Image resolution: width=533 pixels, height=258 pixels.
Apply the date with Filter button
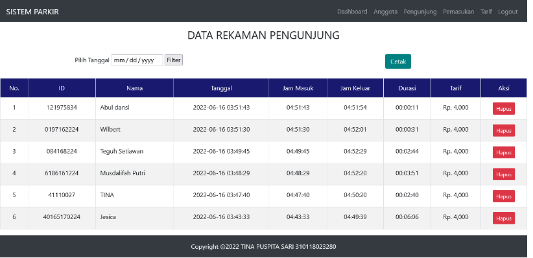pos(174,60)
